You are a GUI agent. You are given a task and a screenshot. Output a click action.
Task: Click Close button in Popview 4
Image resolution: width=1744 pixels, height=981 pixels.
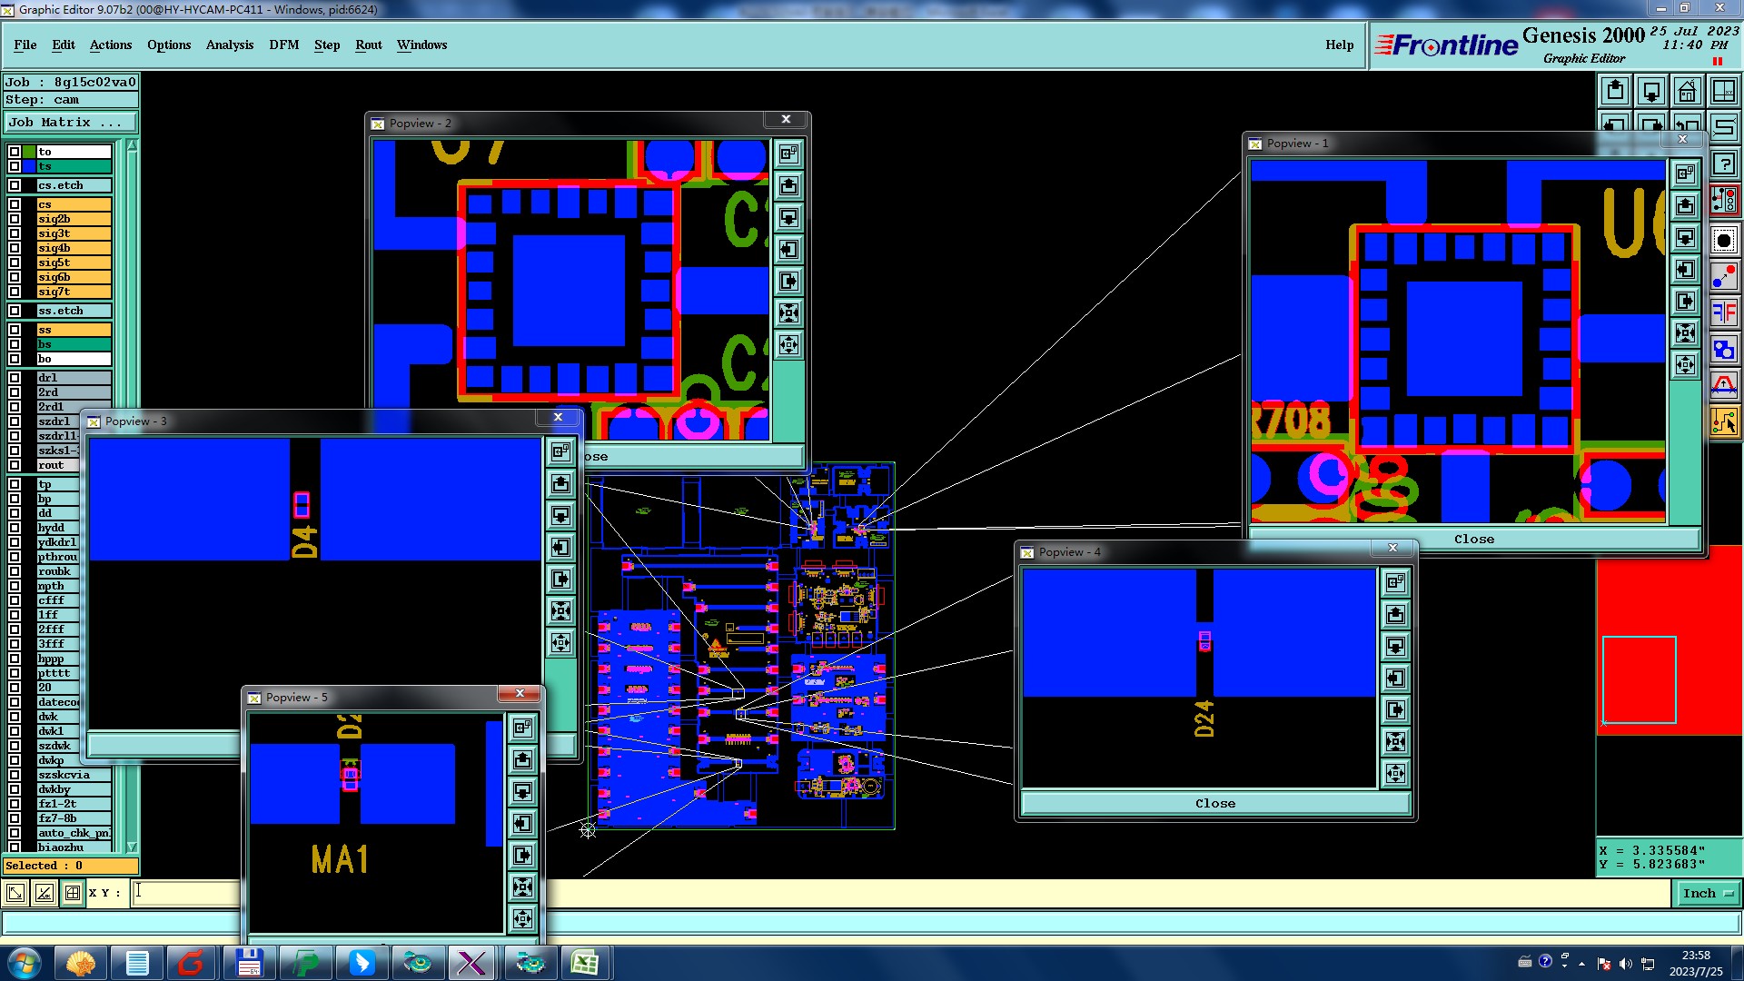(1214, 804)
